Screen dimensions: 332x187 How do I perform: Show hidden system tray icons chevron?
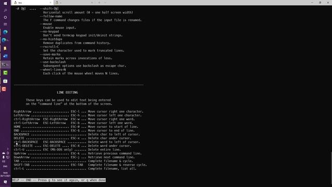pyautogui.click(x=8, y=149)
